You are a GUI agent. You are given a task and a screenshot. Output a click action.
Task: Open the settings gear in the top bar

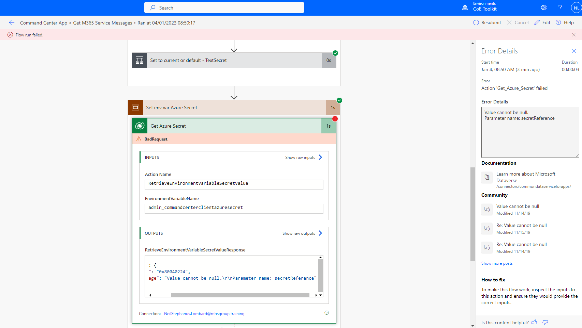coord(544,7)
